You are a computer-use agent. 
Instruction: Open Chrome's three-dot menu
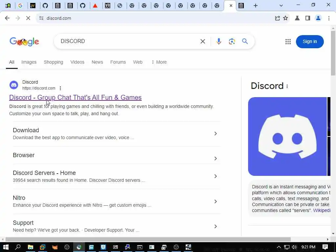329,18
